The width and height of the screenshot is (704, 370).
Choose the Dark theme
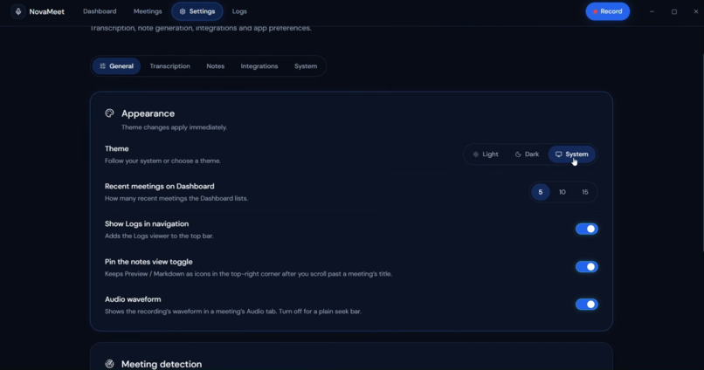point(527,154)
